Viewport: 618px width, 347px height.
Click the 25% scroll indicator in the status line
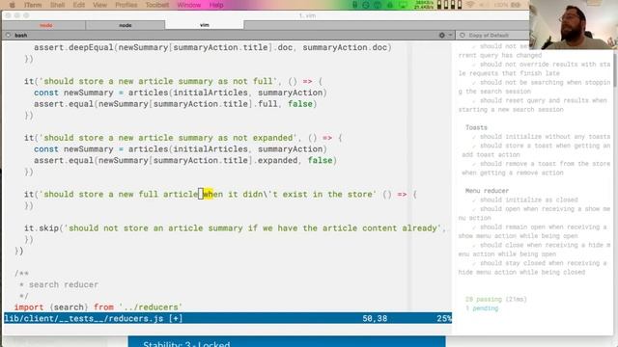[x=444, y=318]
